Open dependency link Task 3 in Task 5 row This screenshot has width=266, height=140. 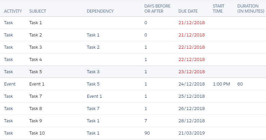(93, 72)
